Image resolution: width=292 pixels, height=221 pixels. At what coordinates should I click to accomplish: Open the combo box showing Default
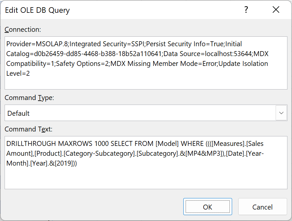(x=146, y=113)
